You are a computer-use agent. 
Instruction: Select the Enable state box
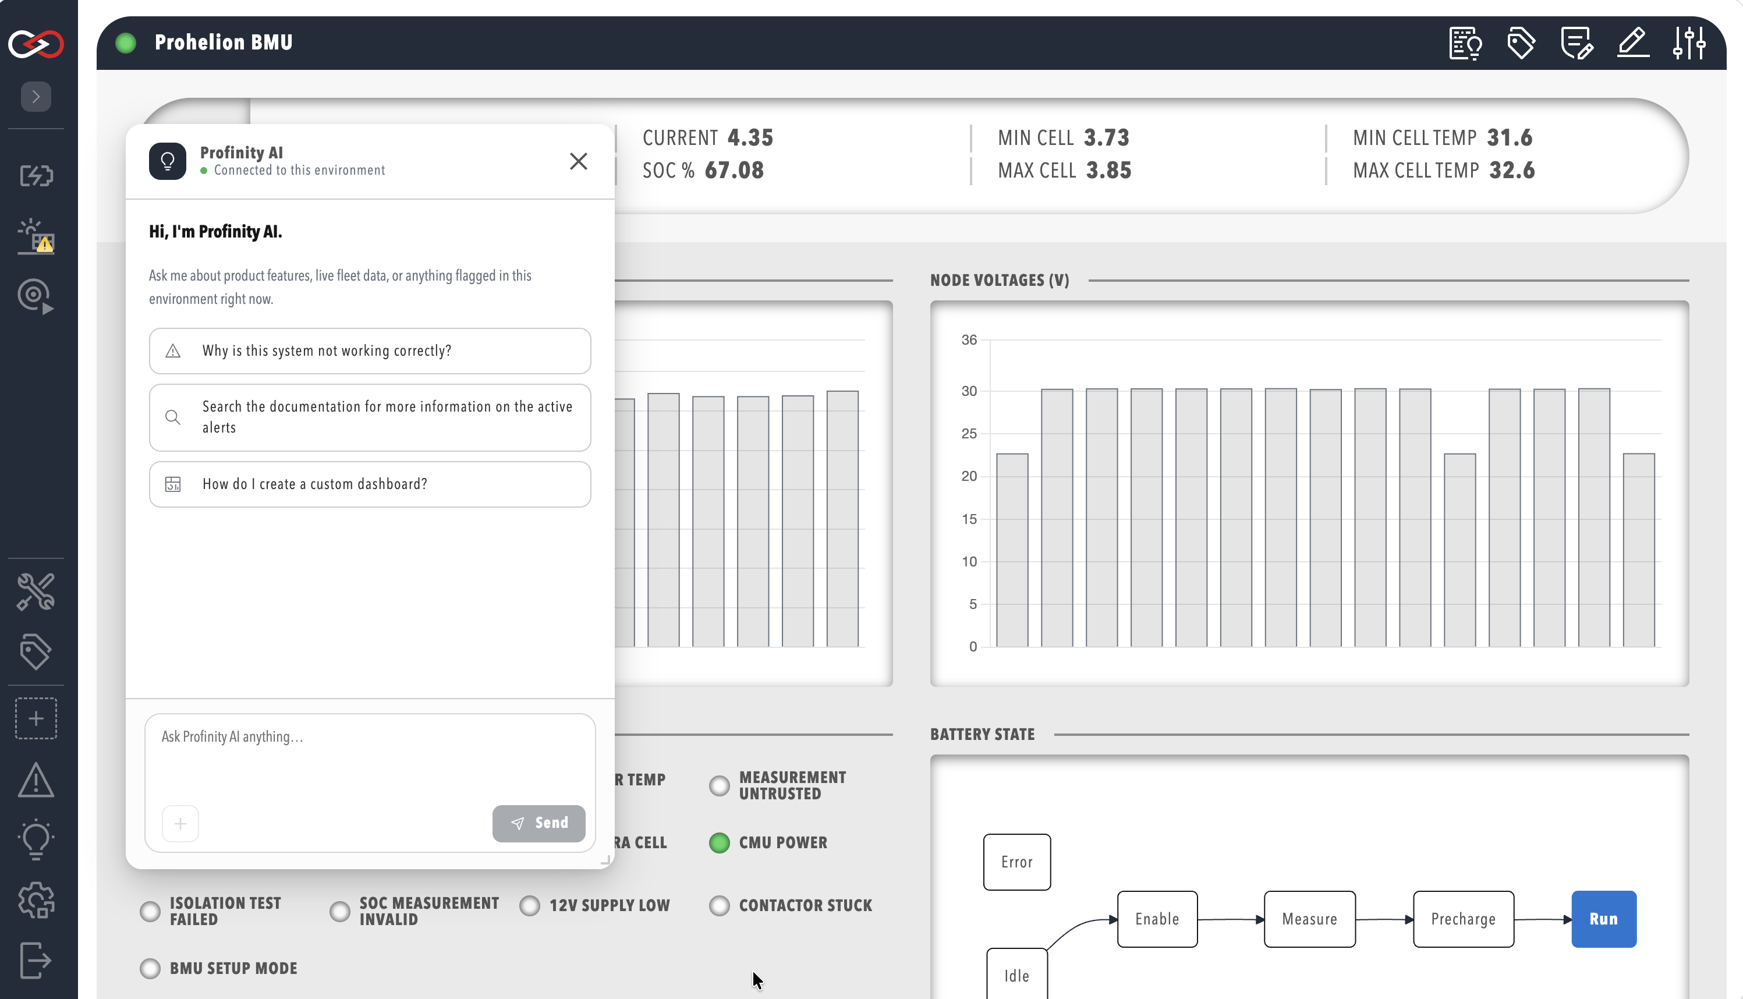point(1157,919)
